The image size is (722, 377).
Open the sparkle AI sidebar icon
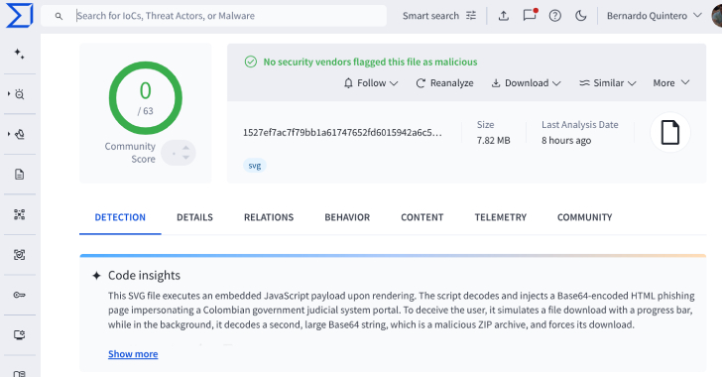point(19,54)
